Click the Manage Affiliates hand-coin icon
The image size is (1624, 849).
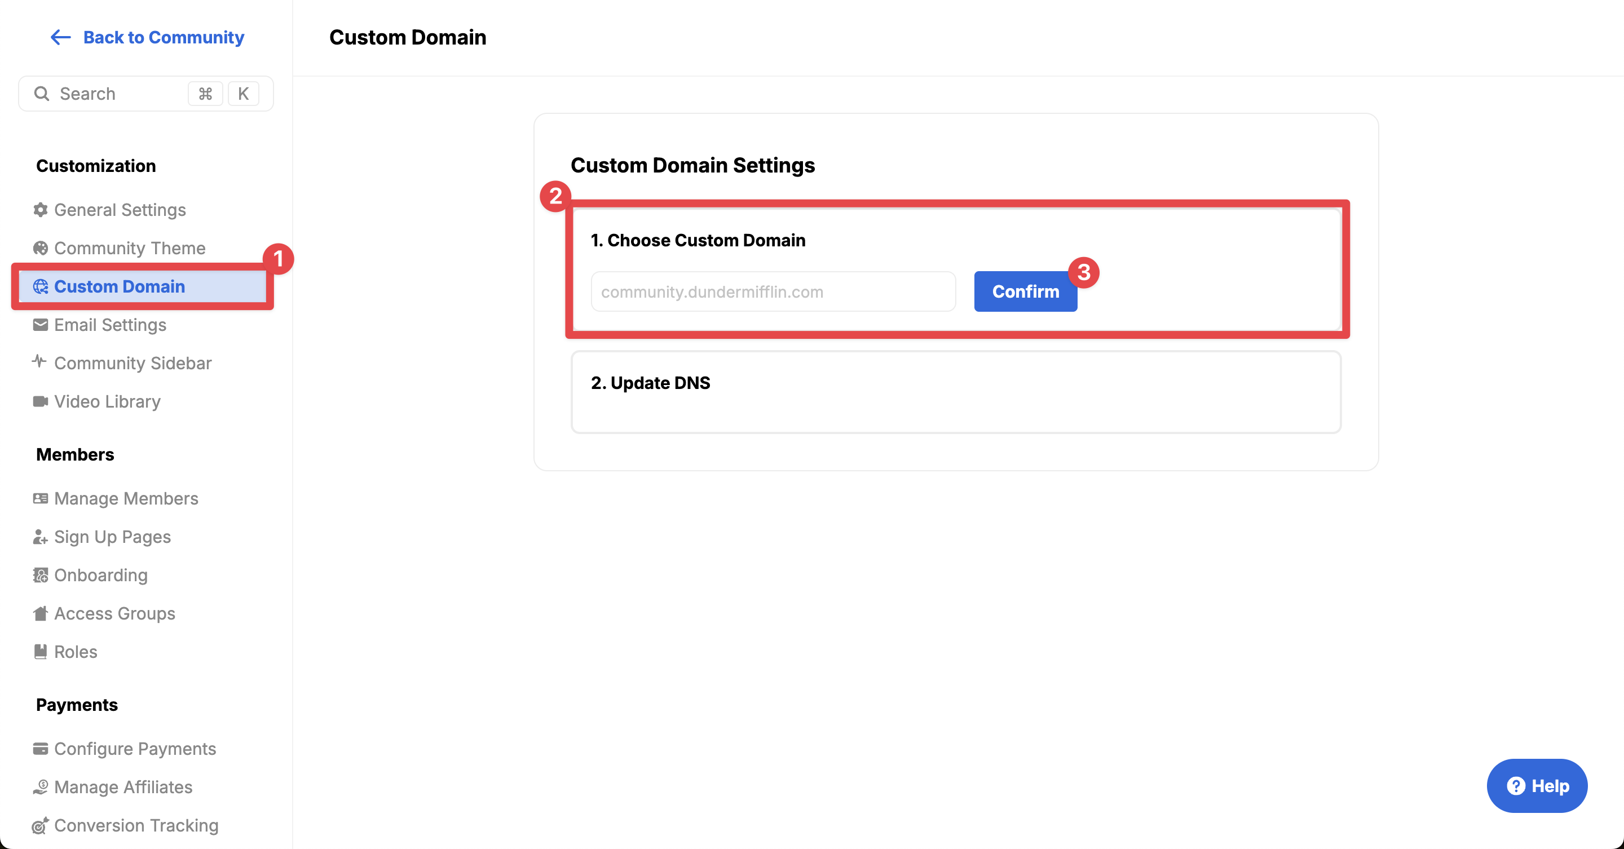(41, 787)
